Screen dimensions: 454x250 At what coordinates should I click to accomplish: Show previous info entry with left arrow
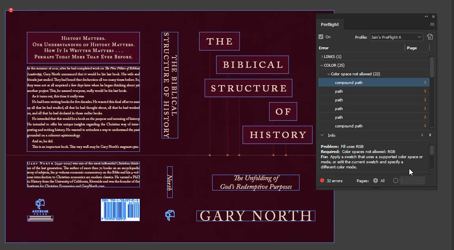click(x=422, y=135)
